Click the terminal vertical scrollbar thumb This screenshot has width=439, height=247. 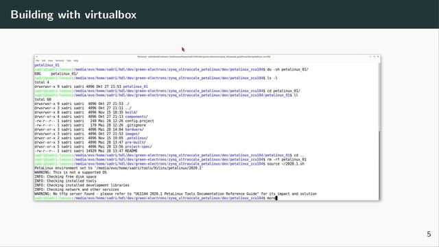tap(379, 165)
